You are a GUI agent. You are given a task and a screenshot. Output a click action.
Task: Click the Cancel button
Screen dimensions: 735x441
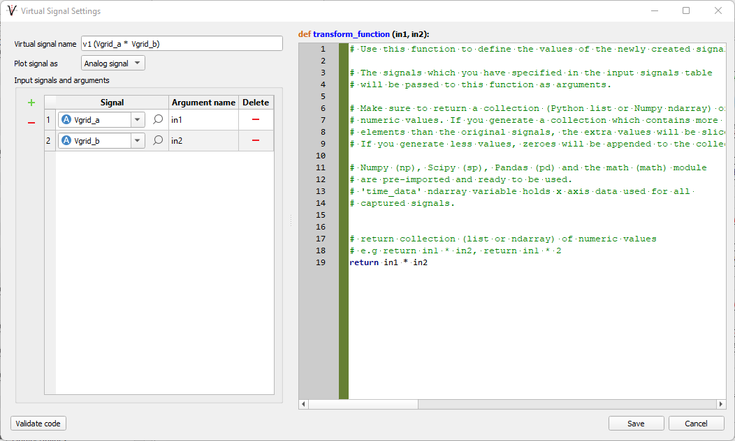[696, 424]
